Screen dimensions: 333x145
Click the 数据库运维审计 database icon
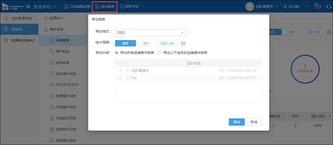(6, 40)
